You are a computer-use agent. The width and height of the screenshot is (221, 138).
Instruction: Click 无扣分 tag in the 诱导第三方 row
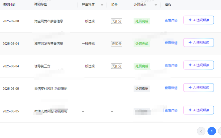pos(117,66)
